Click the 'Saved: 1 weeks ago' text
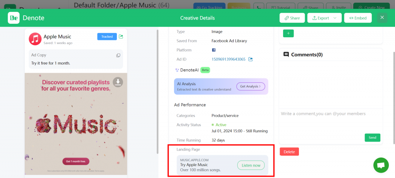 [58, 43]
